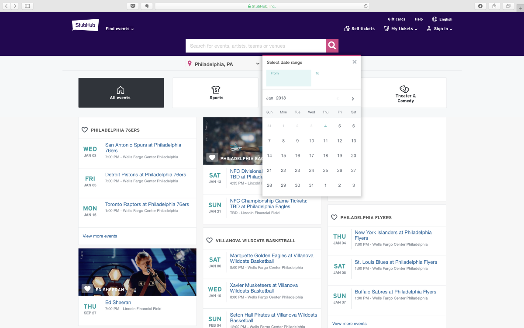Viewport: 524px width, 328px height.
Task: Click View more events under Flyers
Action: 349,324
